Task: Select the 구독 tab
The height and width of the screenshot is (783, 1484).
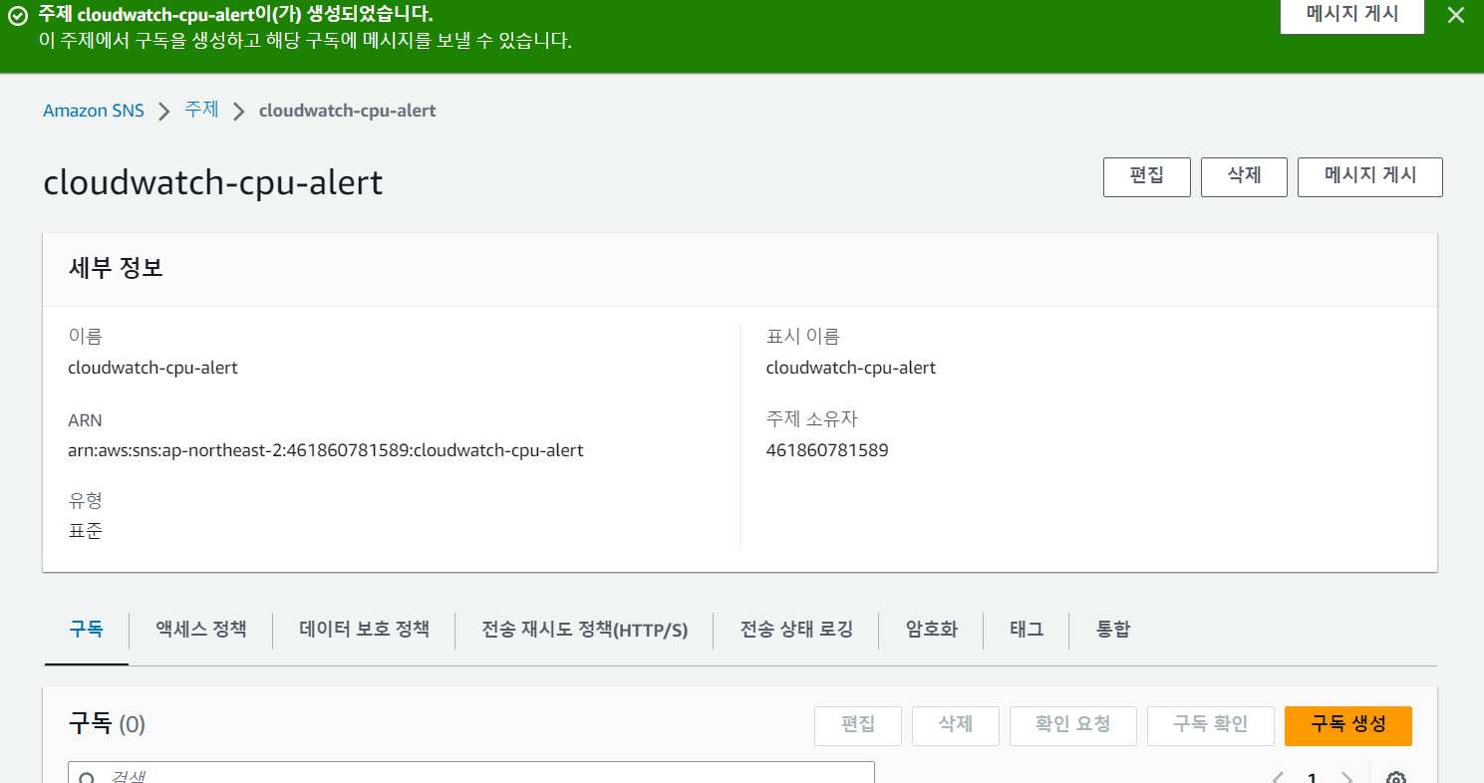Action: coord(86,630)
